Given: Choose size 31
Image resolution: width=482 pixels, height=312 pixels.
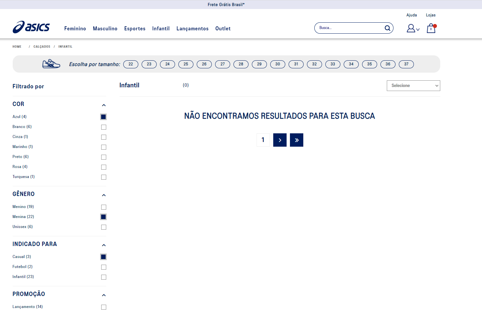Looking at the screenshot, I should coord(296,64).
